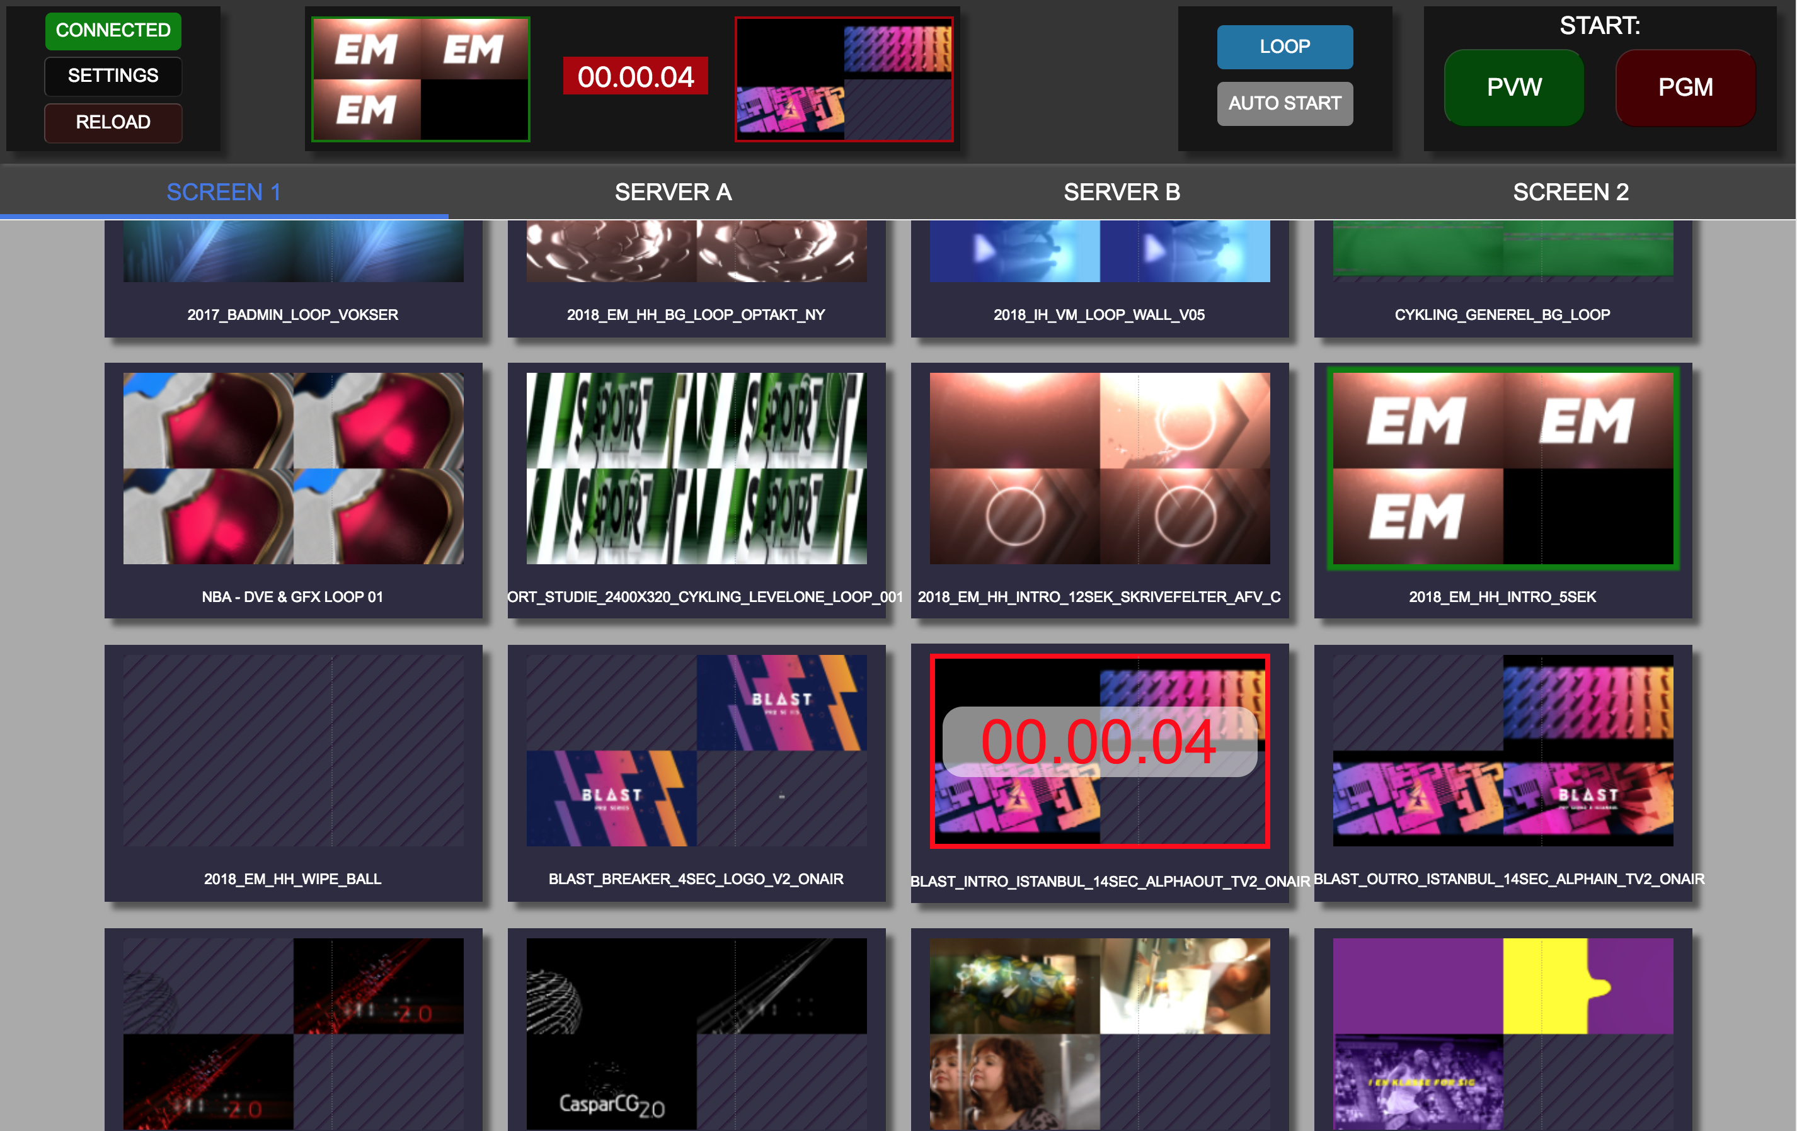The image size is (1797, 1131).
Task: Select the SCREEN 1 tab
Action: (223, 191)
